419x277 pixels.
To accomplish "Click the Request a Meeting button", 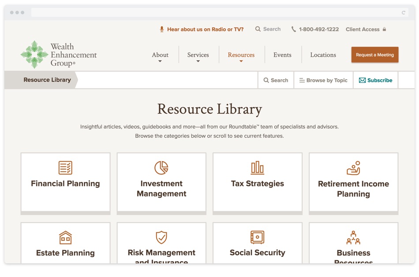I will (x=374, y=55).
